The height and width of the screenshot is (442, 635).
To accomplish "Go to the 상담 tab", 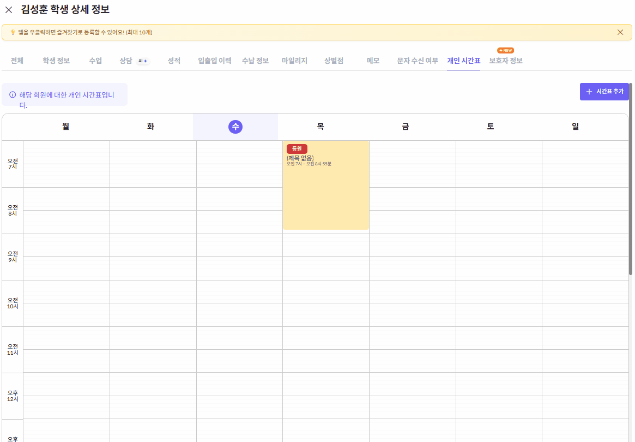I will click(126, 61).
